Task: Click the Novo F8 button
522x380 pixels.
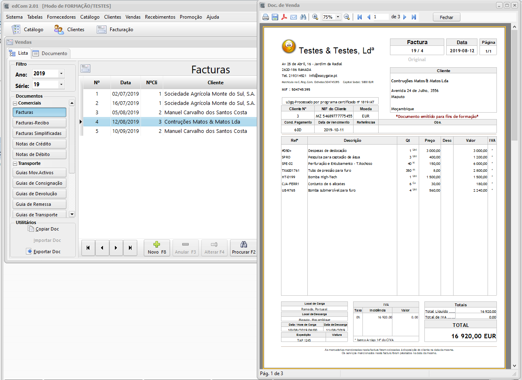Action: pos(157,248)
